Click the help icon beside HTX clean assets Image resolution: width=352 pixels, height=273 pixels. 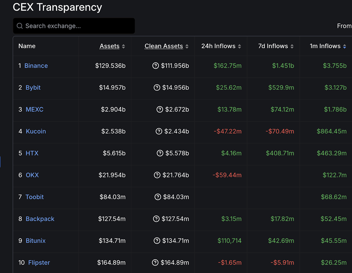point(160,153)
